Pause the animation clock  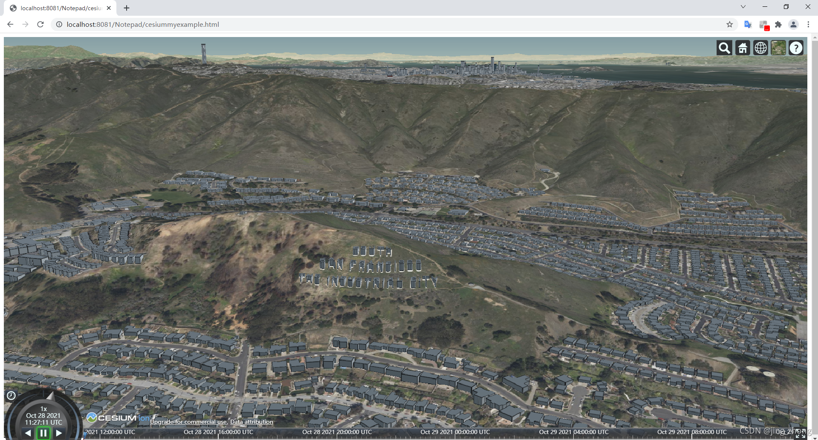(43, 433)
